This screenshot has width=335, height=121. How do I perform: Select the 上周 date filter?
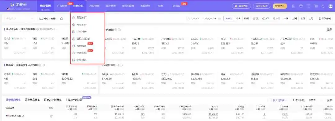[294, 19]
